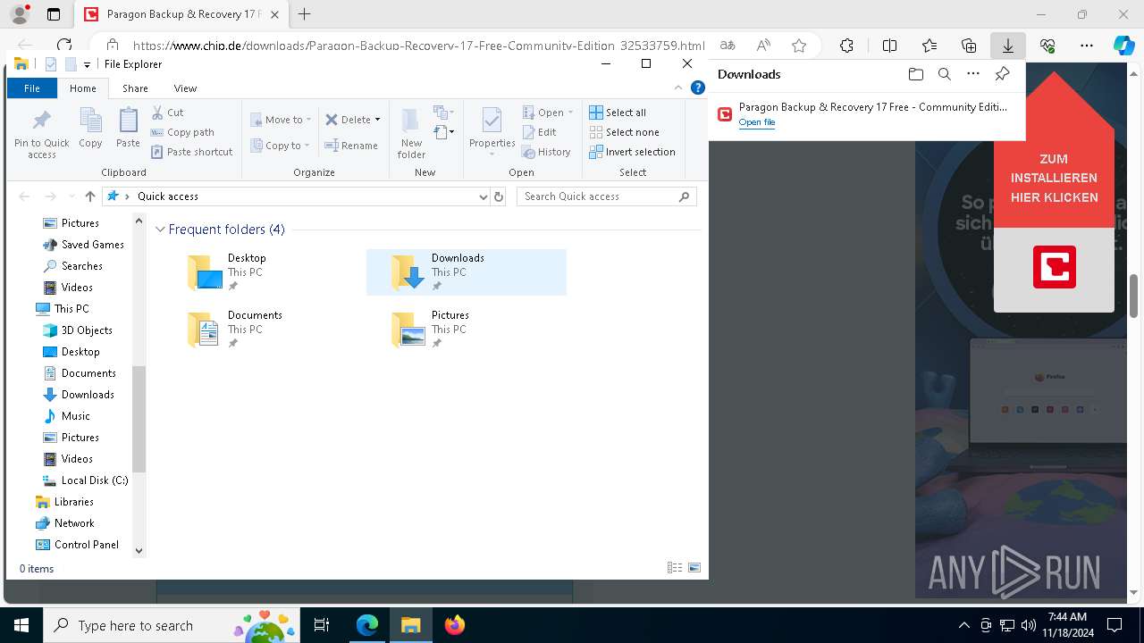This screenshot has height=643, width=1144.
Task: Select 3D Objects in navigation tree
Action: point(78,330)
